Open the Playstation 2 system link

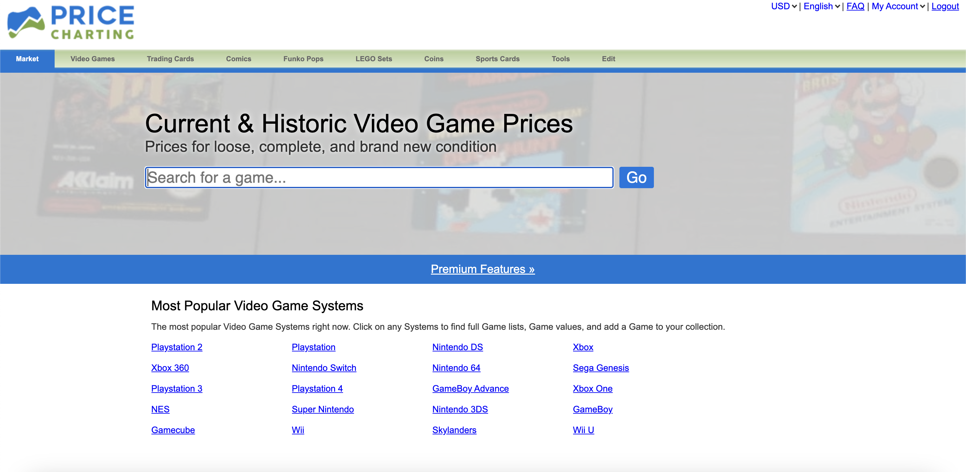pyautogui.click(x=177, y=347)
